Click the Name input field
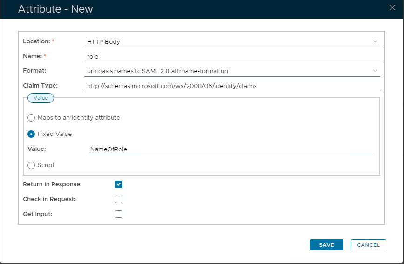Screen dimensions: 404x264 pyautogui.click(x=232, y=56)
